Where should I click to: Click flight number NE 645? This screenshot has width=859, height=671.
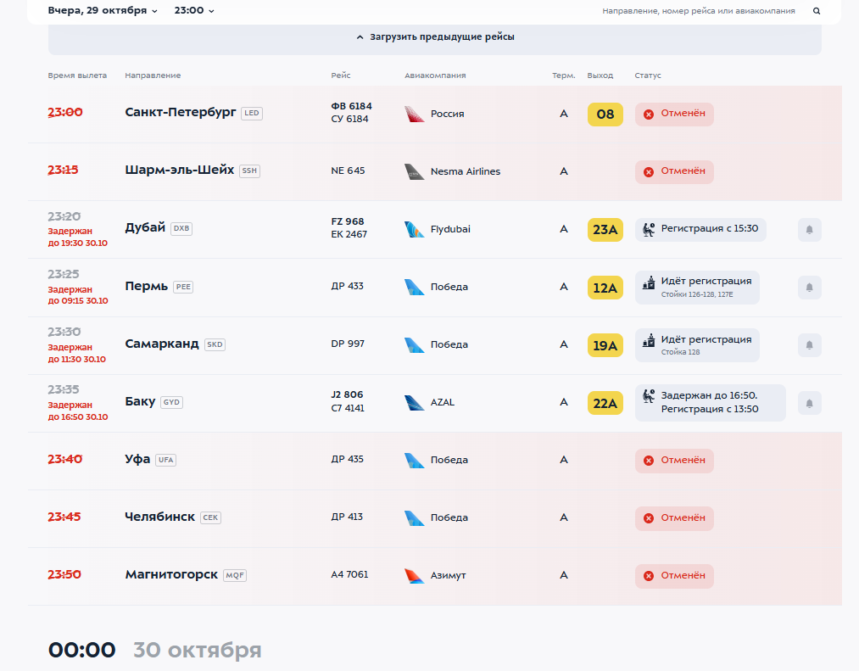pos(348,171)
